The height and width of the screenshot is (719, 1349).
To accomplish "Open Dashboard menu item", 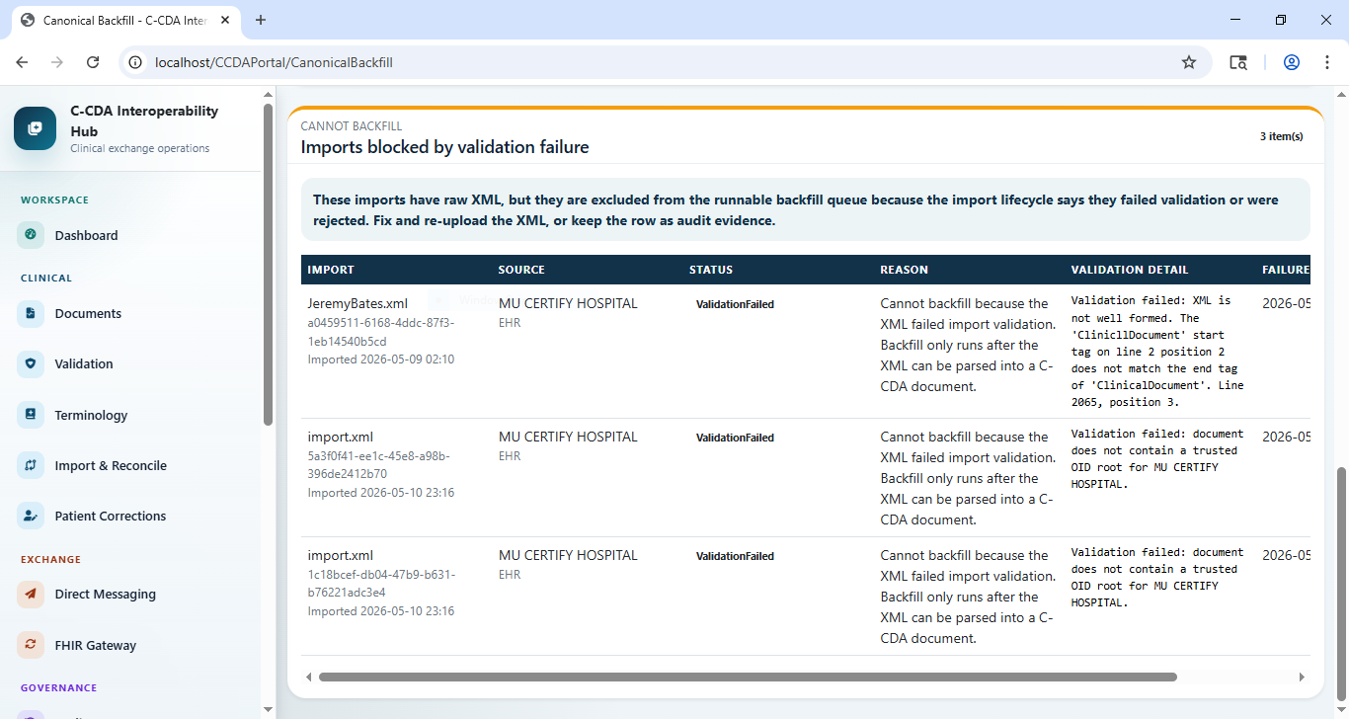I will [x=132, y=235].
